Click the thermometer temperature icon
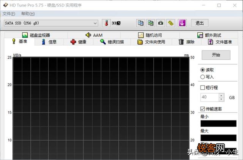Screen dimensions: 243x160 (106, 23)
